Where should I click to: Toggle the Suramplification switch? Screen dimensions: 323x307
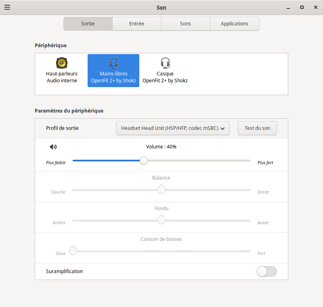[x=267, y=271]
